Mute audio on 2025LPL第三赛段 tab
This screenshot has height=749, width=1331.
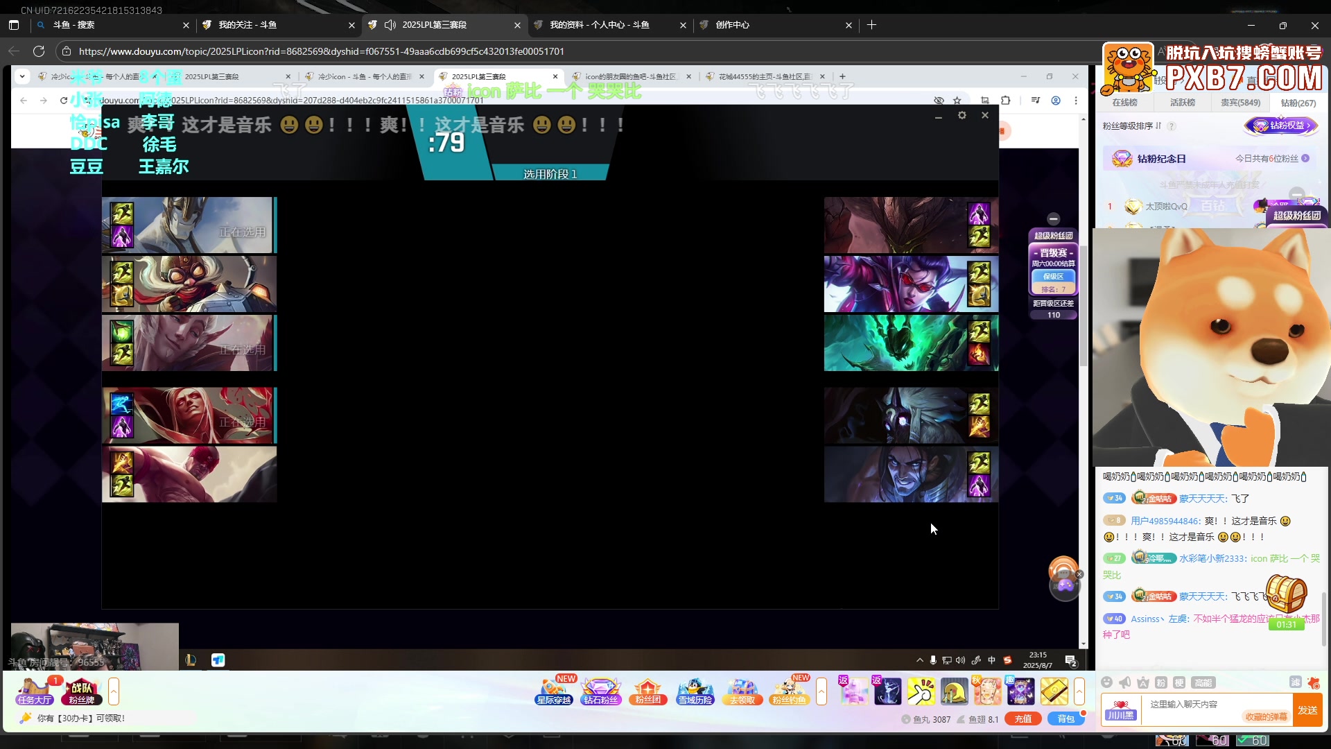[x=390, y=25]
